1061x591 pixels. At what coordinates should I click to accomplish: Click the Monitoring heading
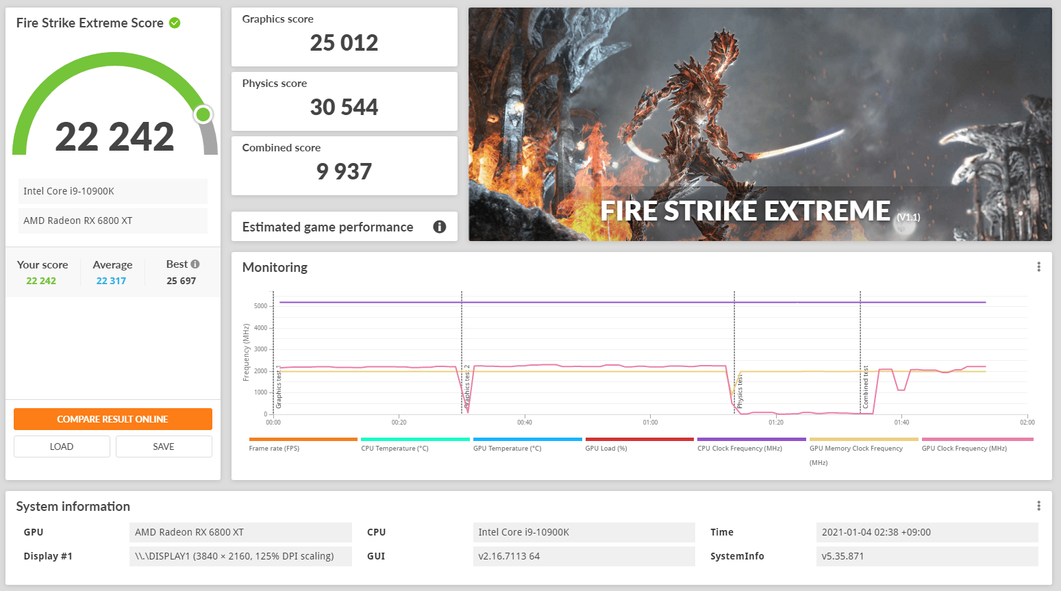[275, 267]
